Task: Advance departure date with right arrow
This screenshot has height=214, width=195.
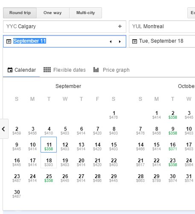Action: coord(120,41)
